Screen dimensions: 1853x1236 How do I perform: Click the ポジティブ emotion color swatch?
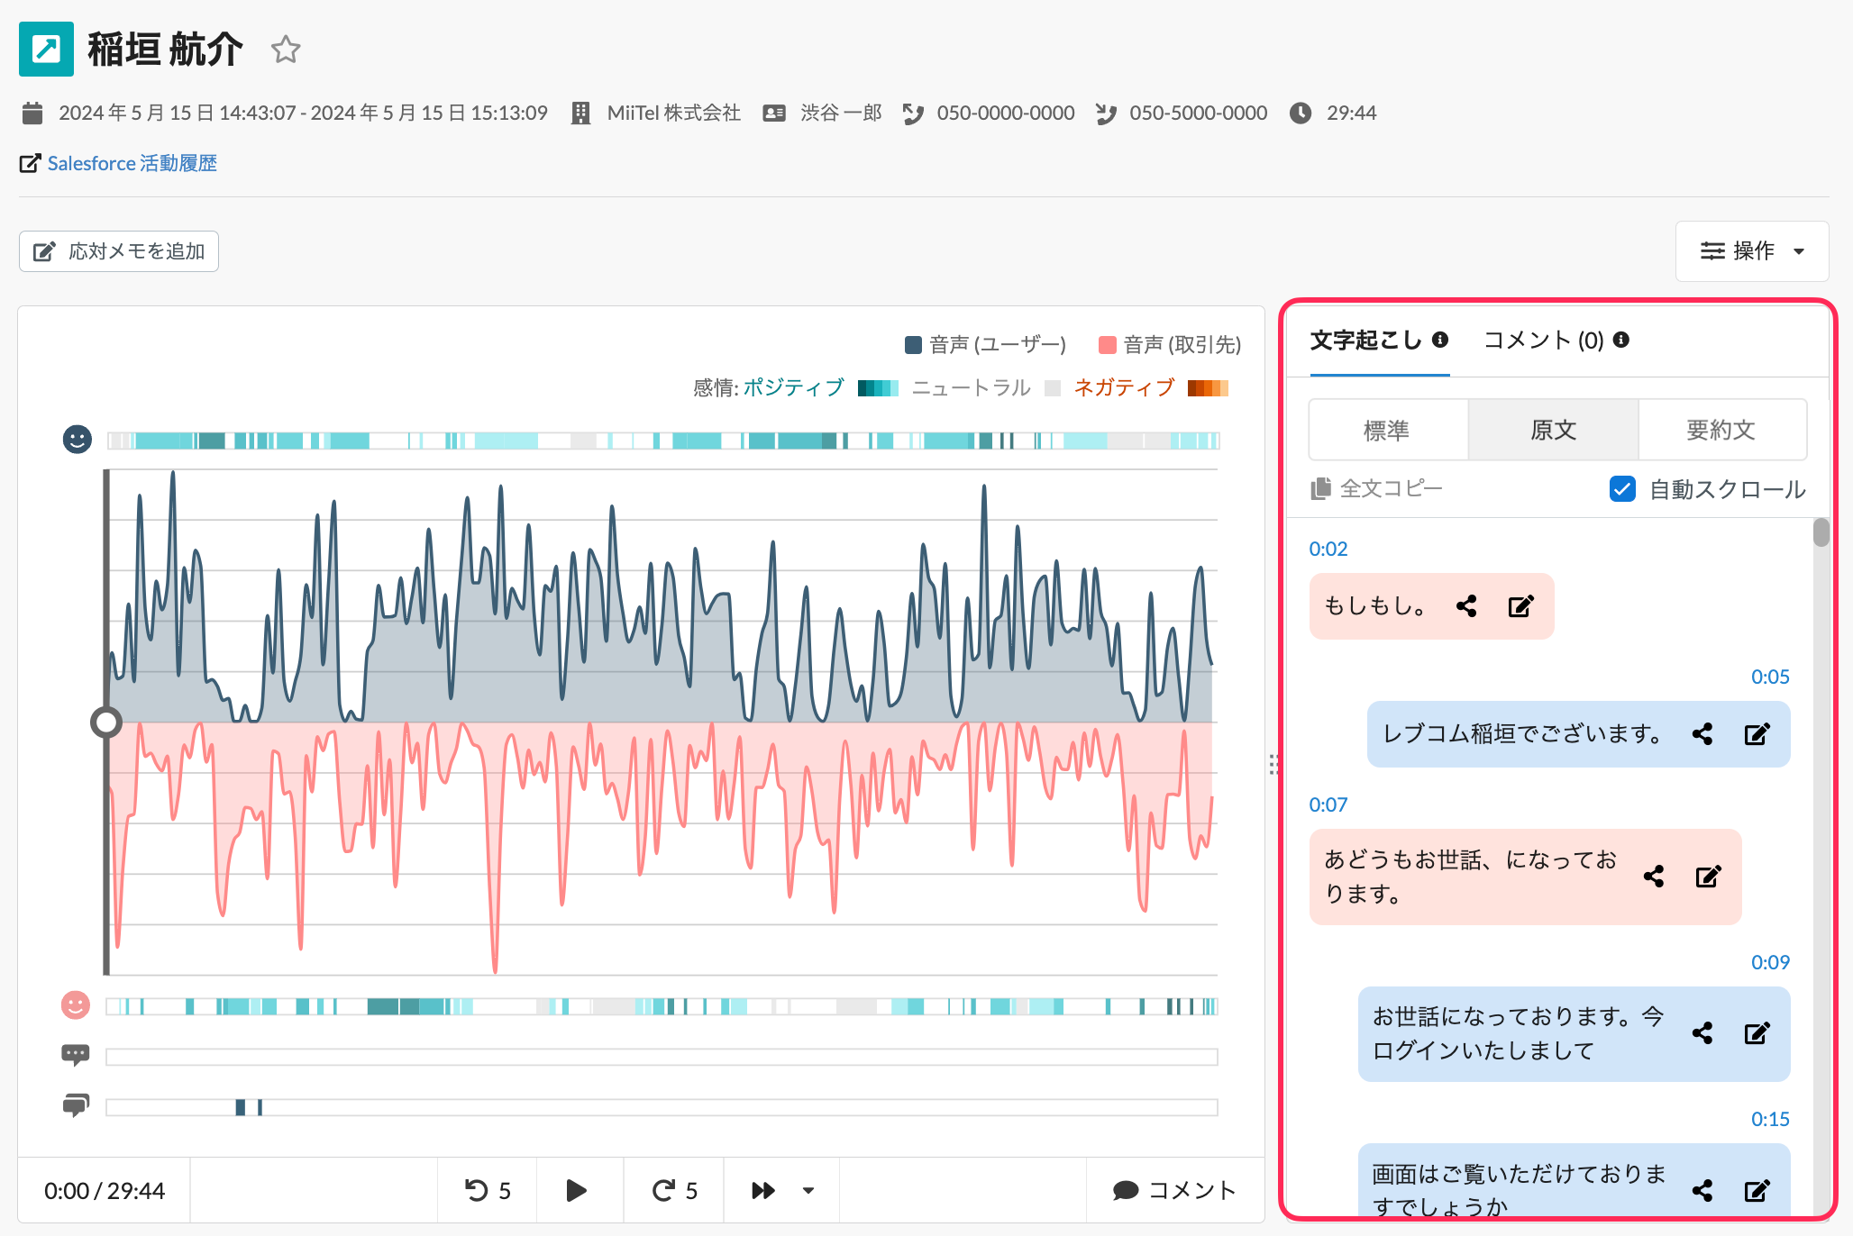(878, 388)
